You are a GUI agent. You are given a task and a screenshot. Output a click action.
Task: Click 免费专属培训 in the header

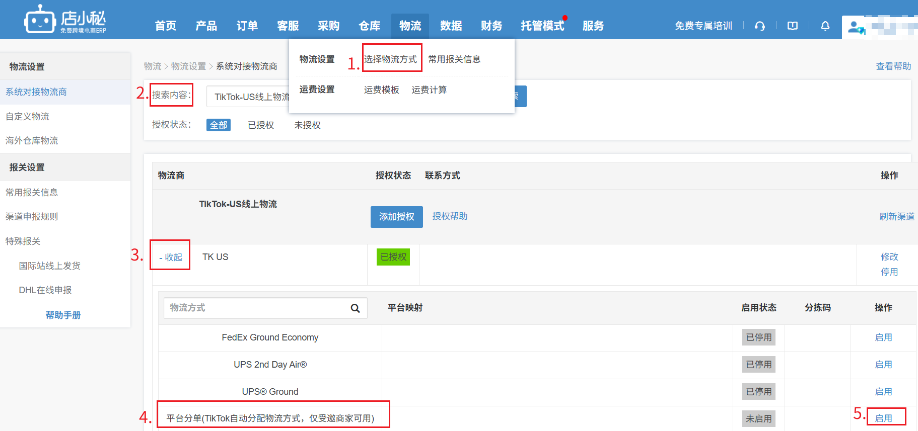pos(703,26)
